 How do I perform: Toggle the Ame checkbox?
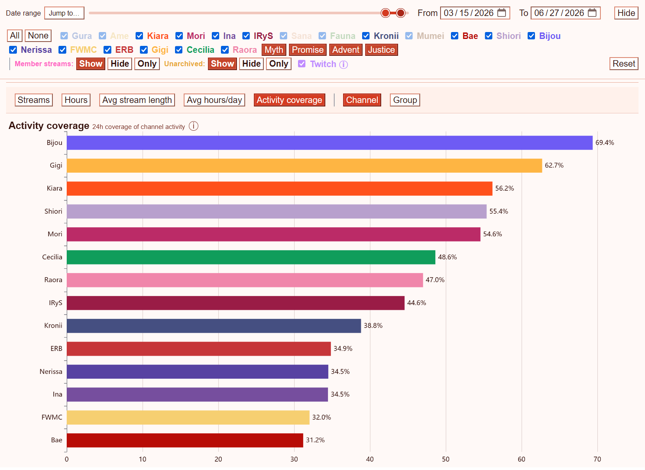[x=103, y=36]
